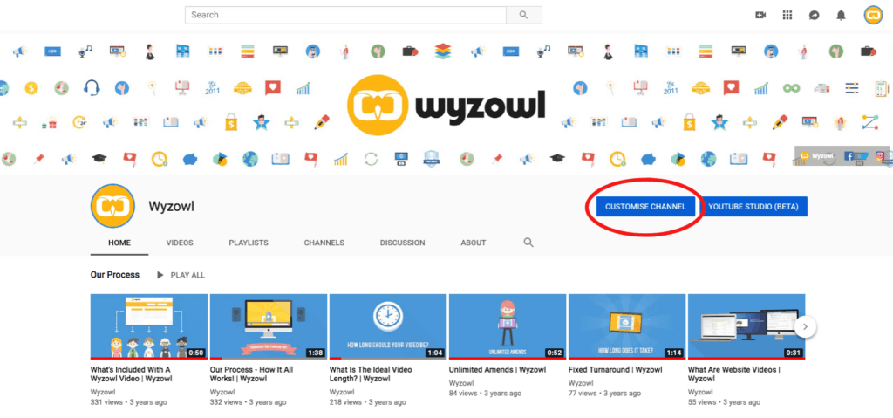The image size is (893, 418).
Task: Click into the Search text field
Action: pyautogui.click(x=345, y=15)
